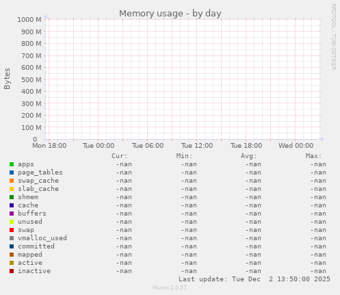The height and width of the screenshot is (295, 340).
Task: Select the inactive legend label
Action: pos(34,271)
